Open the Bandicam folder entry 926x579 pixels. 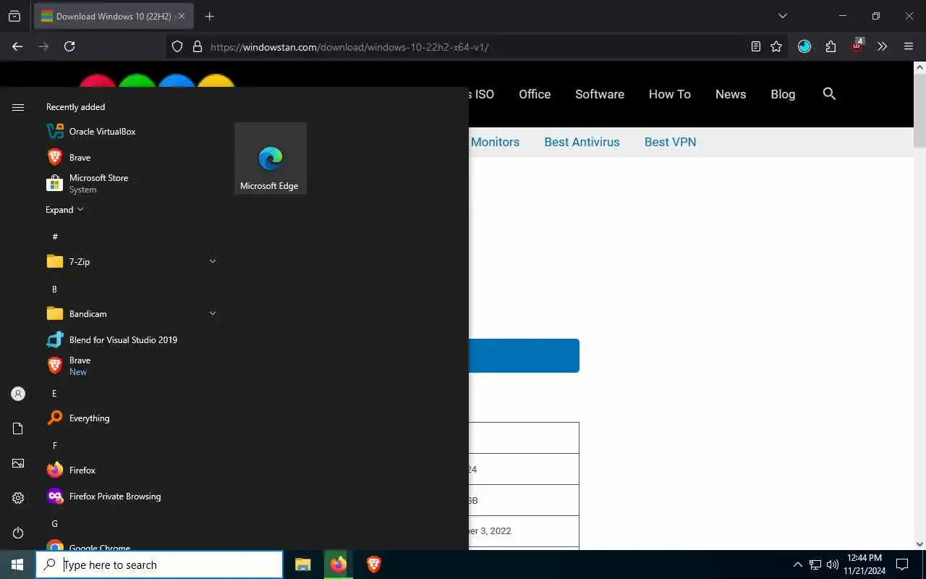[x=132, y=314]
